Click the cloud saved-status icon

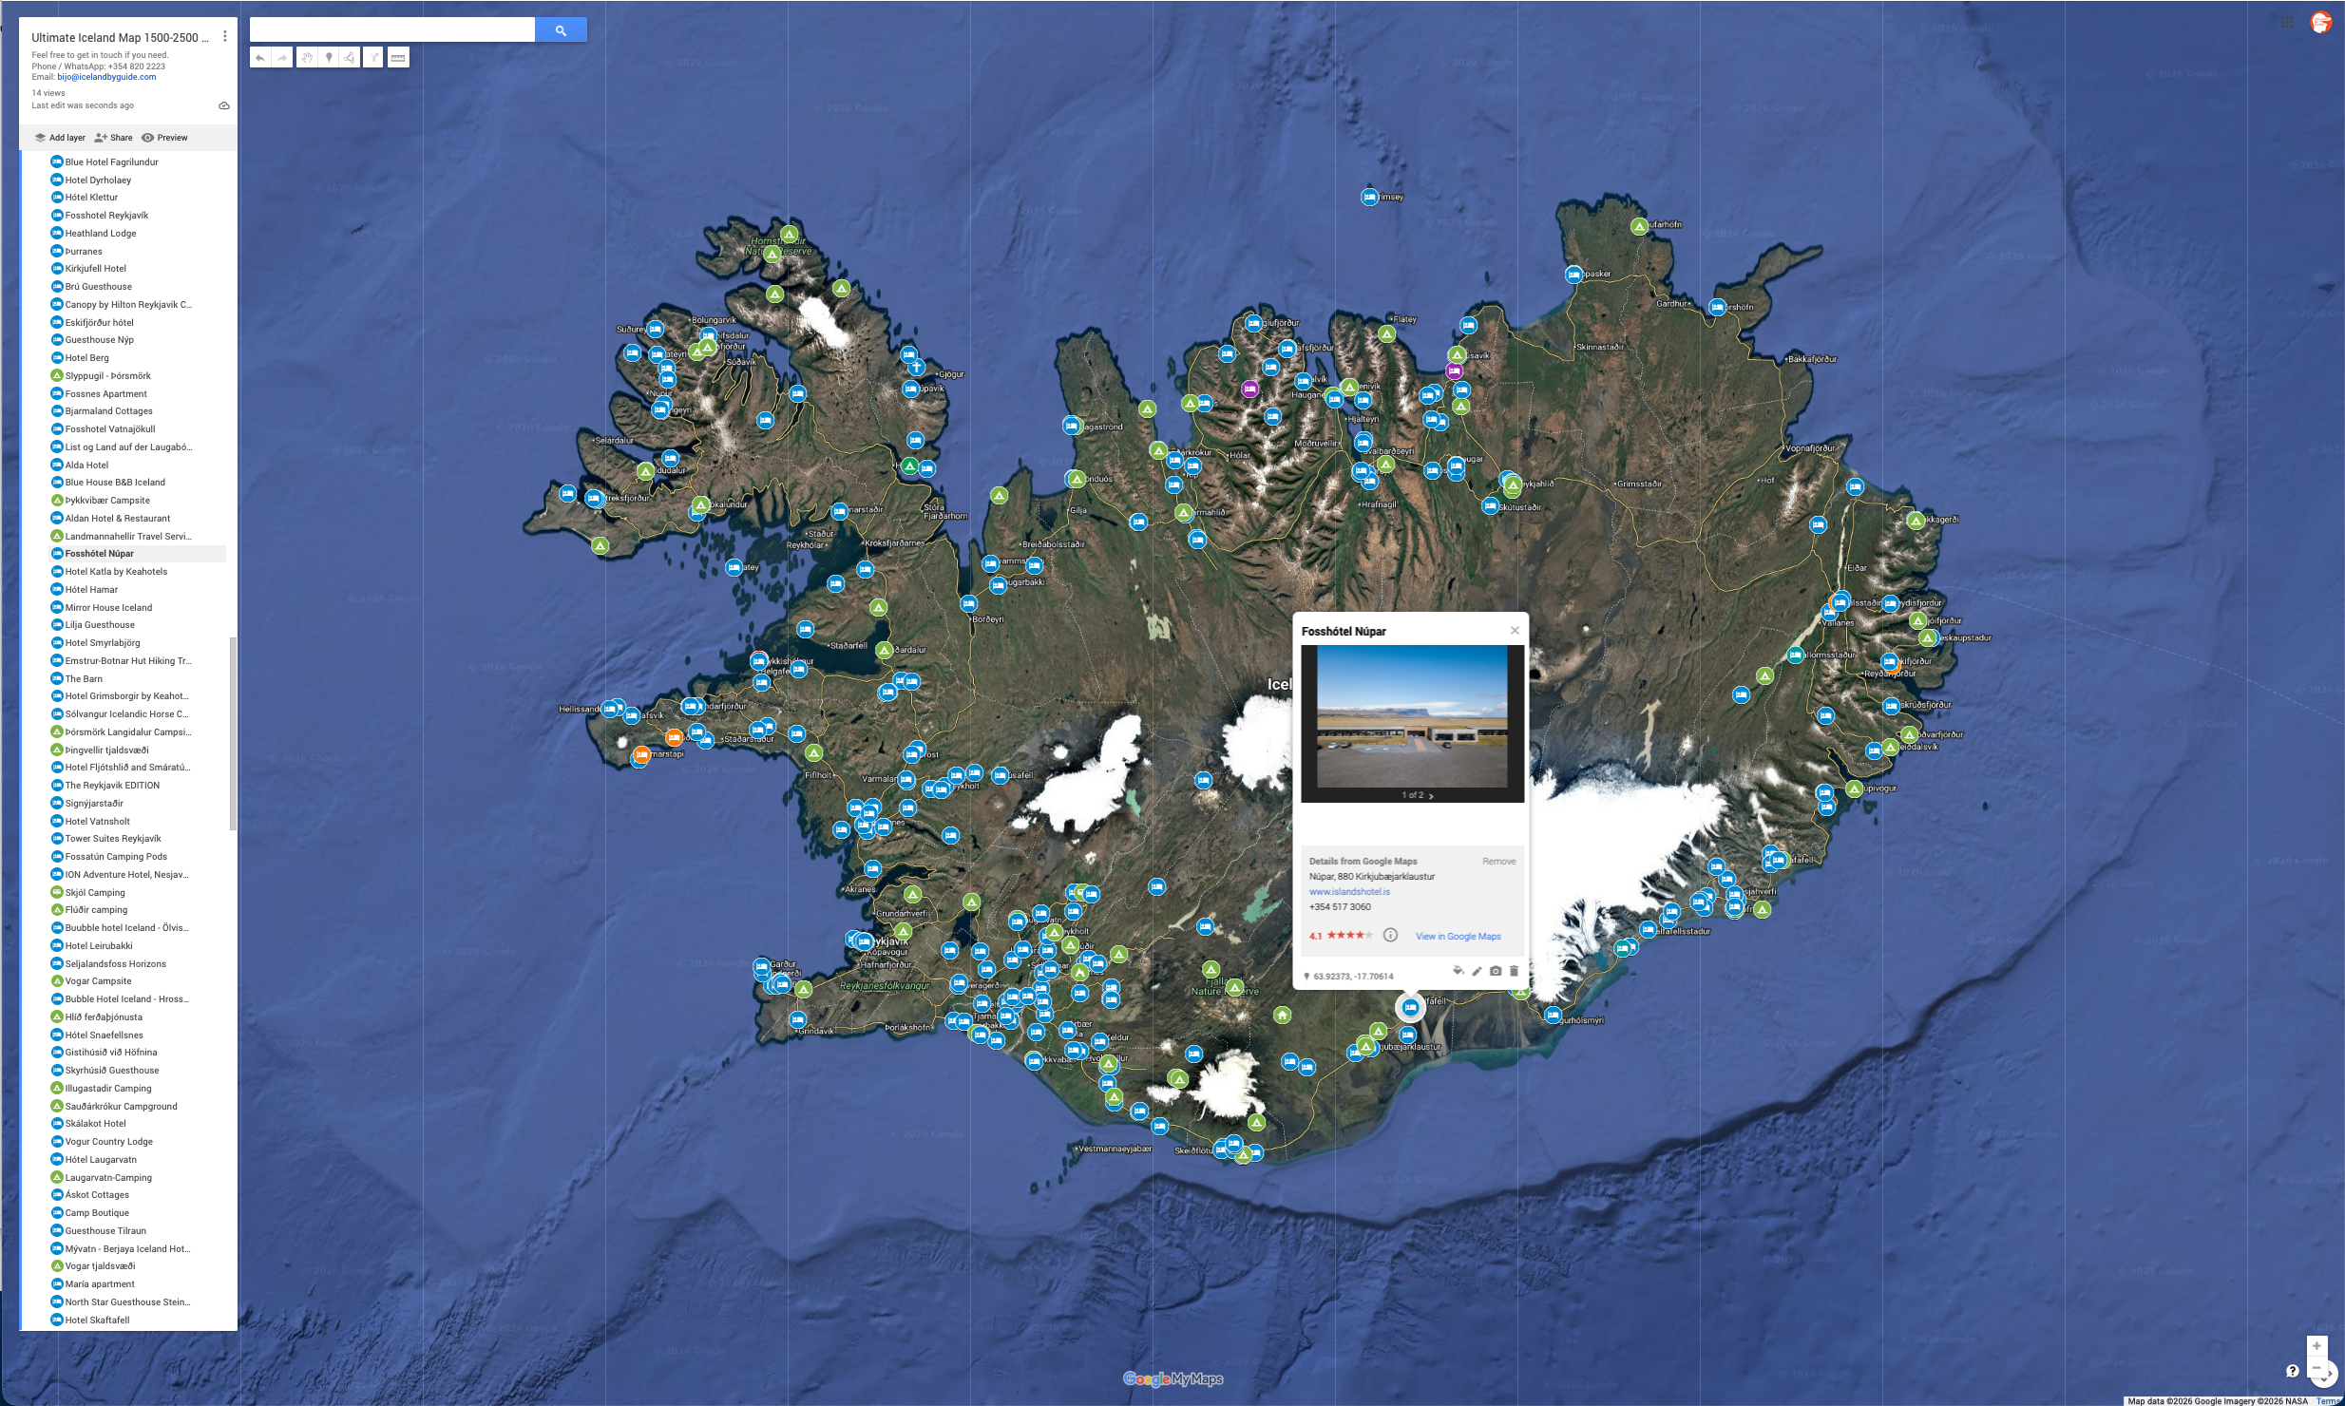tap(224, 105)
